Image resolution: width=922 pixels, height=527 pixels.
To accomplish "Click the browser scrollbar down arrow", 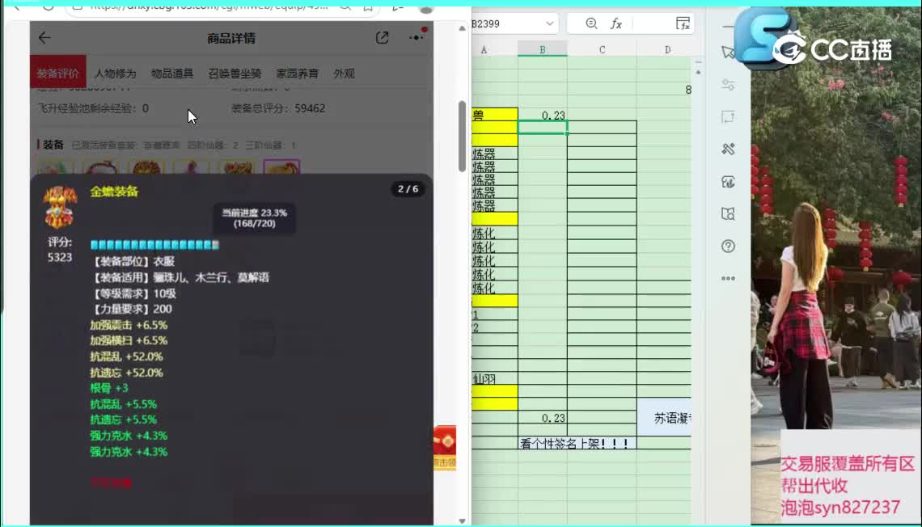I will click(462, 521).
